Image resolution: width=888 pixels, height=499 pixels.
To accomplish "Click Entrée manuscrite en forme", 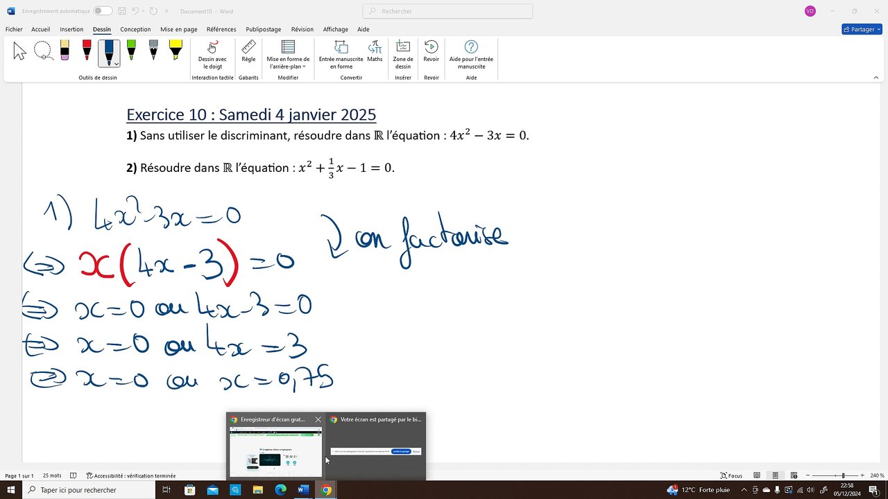I will [341, 55].
